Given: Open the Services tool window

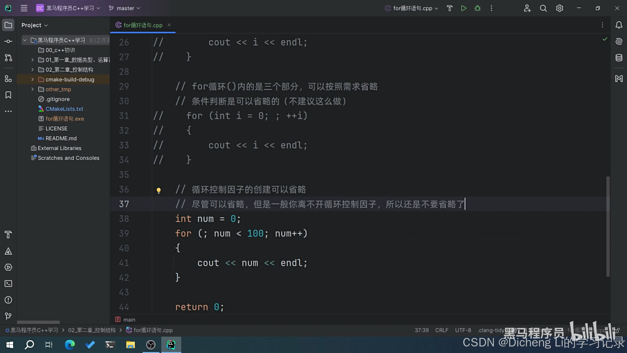Looking at the screenshot, I should point(8,267).
